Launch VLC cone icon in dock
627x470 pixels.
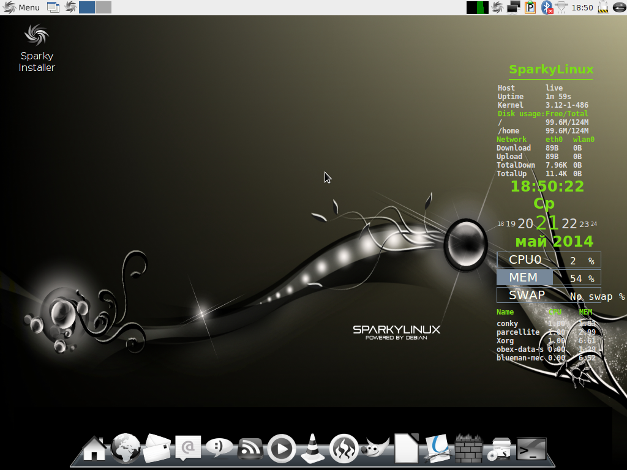click(x=313, y=449)
